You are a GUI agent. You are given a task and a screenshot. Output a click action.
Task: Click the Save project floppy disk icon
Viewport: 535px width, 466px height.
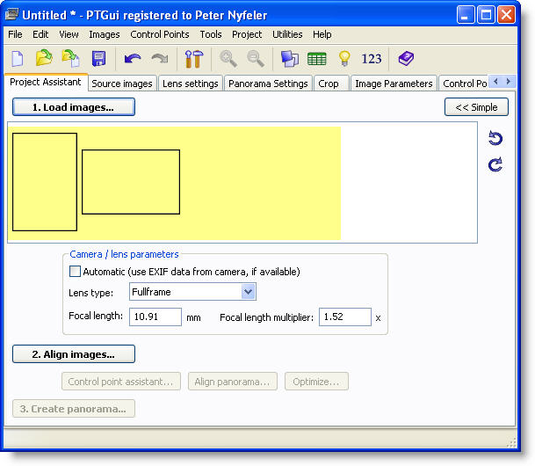pyautogui.click(x=98, y=59)
